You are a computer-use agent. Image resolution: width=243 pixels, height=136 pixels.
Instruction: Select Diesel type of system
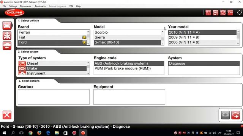(x=52, y=63)
